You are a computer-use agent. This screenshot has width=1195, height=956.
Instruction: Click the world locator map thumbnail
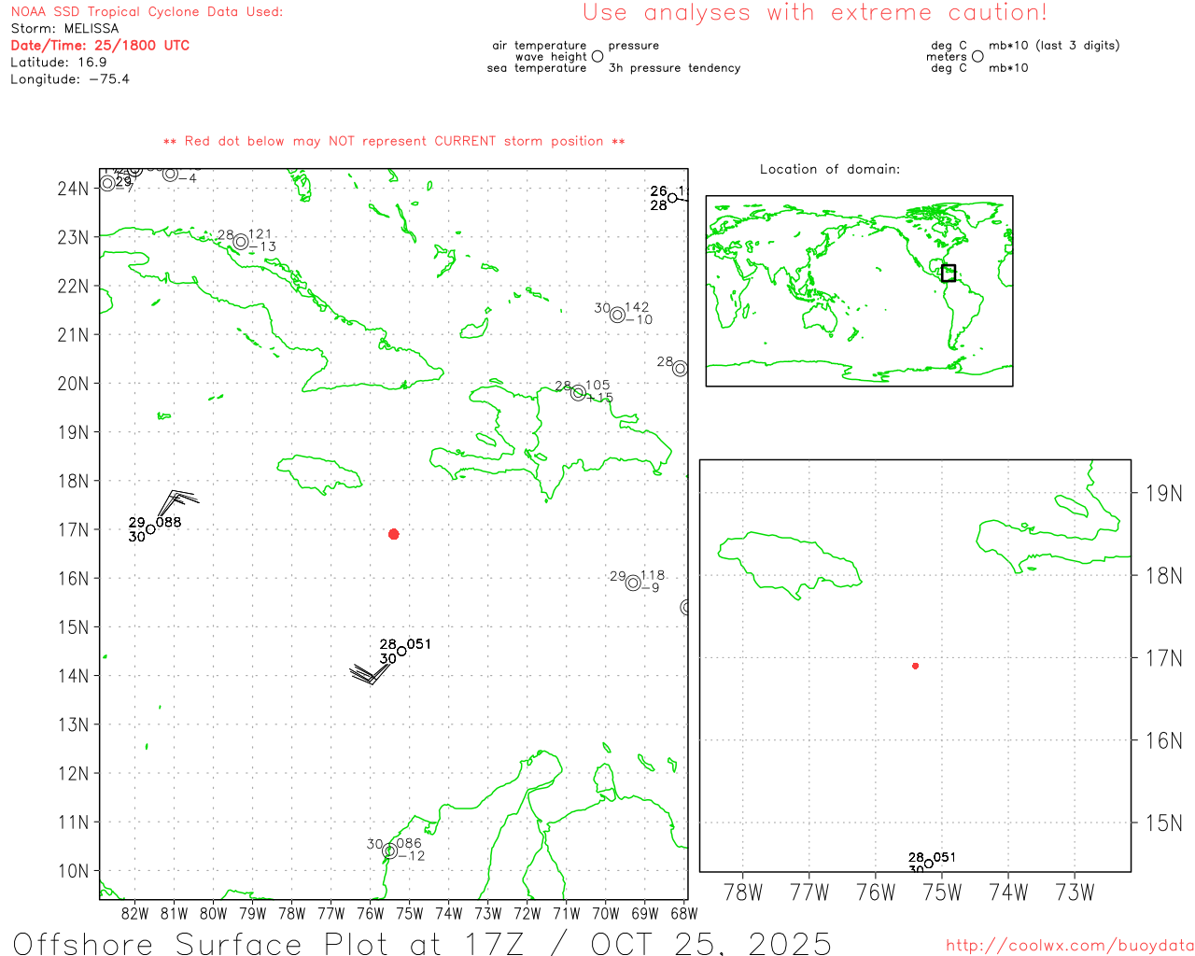point(859,290)
